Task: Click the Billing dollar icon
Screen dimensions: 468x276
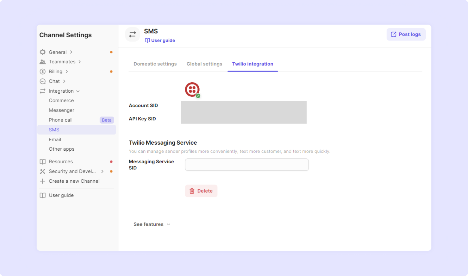Action: pyautogui.click(x=43, y=71)
